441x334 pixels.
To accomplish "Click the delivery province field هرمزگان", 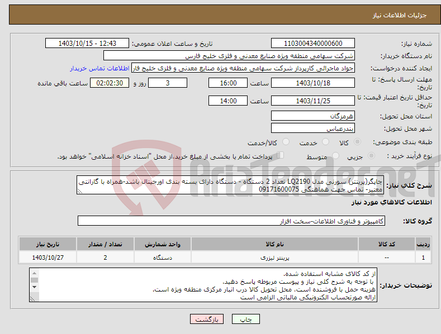I will 313,116.
